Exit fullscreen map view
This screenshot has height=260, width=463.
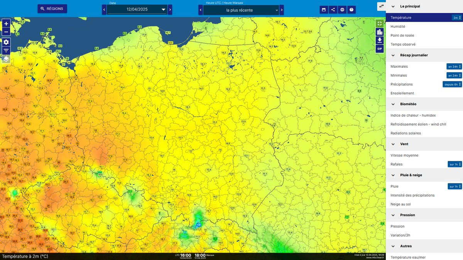(380, 23)
